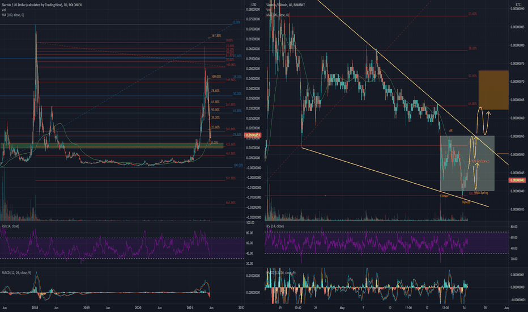
Task: Click the red 0.00000043 current price label
Action: point(517,180)
